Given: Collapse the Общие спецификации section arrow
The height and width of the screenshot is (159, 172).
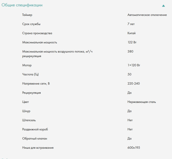Looking at the screenshot, I should (x=163, y=6).
